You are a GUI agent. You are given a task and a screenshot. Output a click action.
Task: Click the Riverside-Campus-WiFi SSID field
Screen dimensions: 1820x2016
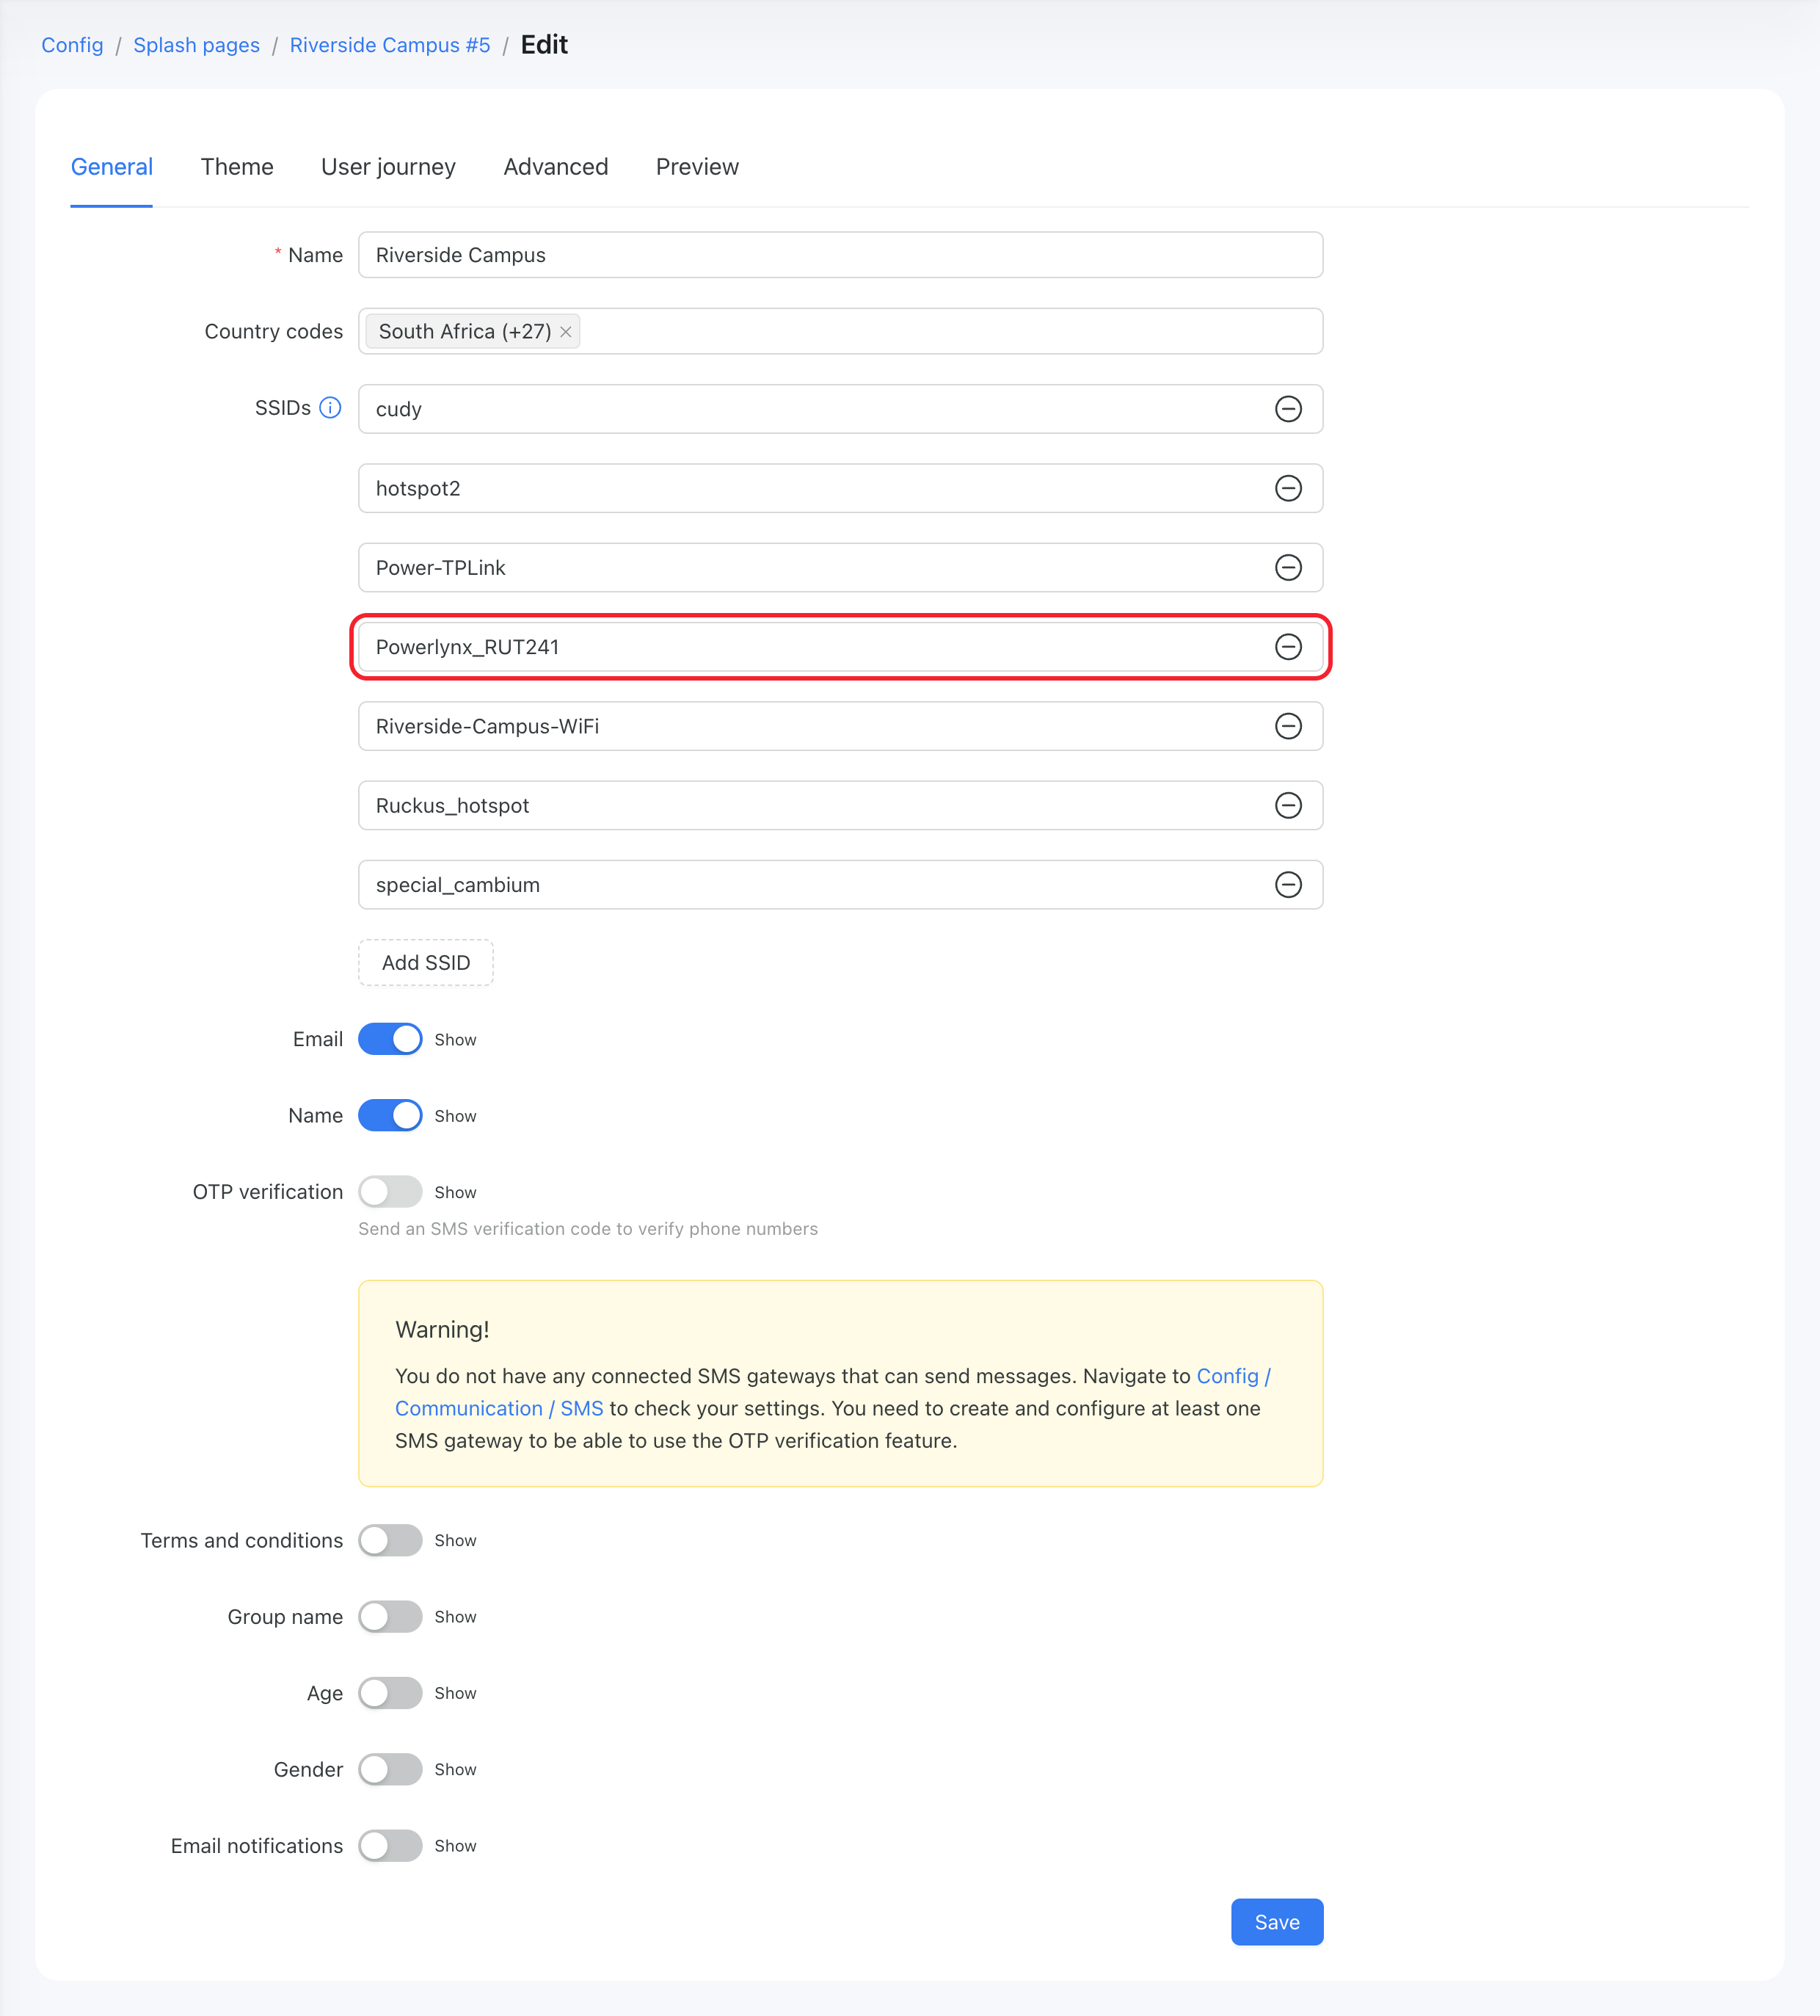click(840, 726)
